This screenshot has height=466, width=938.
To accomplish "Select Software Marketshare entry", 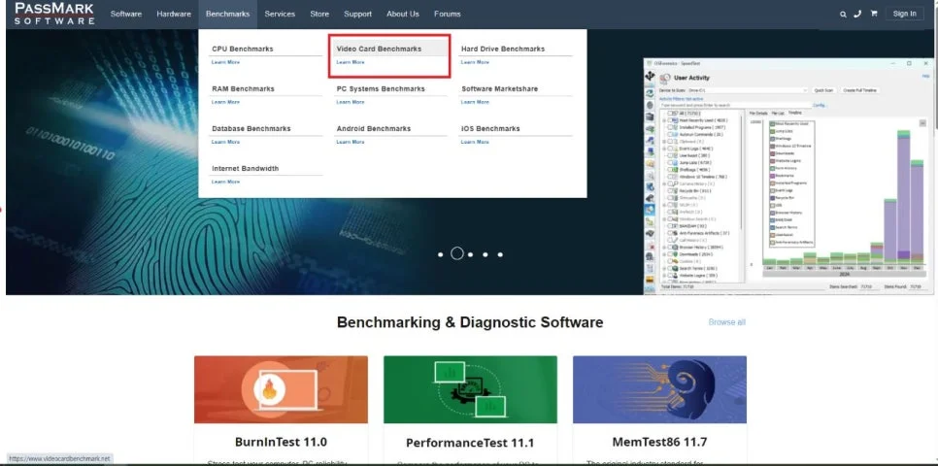I will (499, 88).
